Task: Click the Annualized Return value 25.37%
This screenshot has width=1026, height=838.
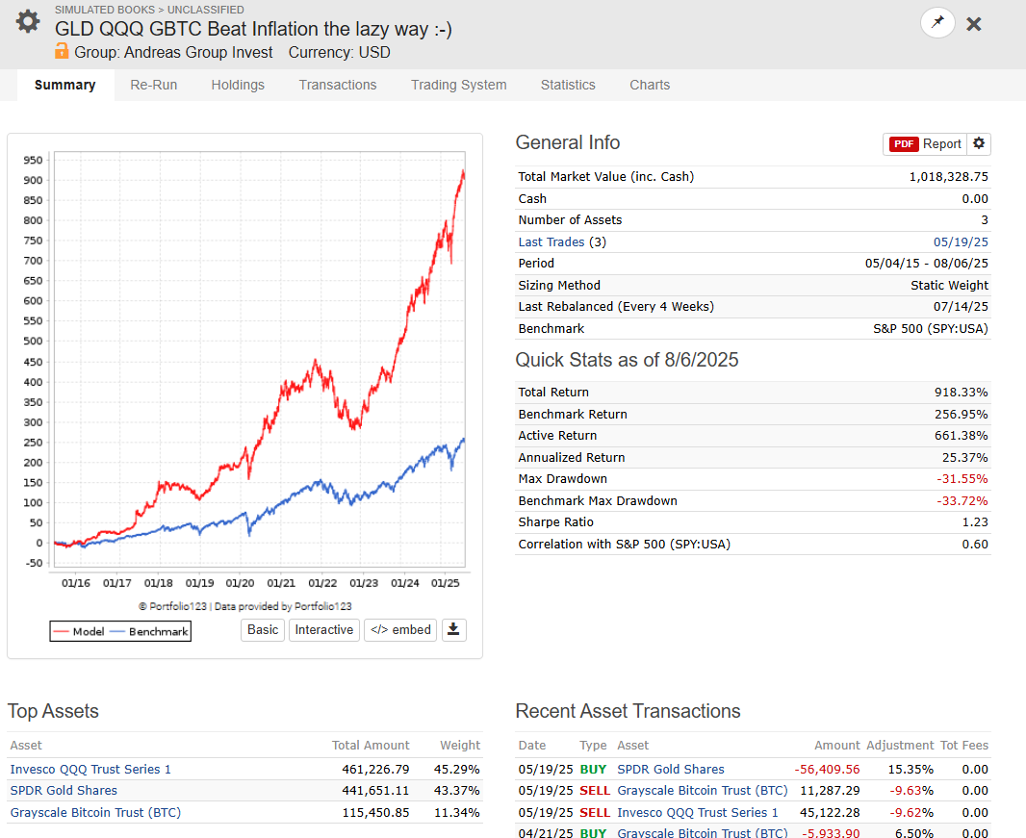Action: (964, 457)
